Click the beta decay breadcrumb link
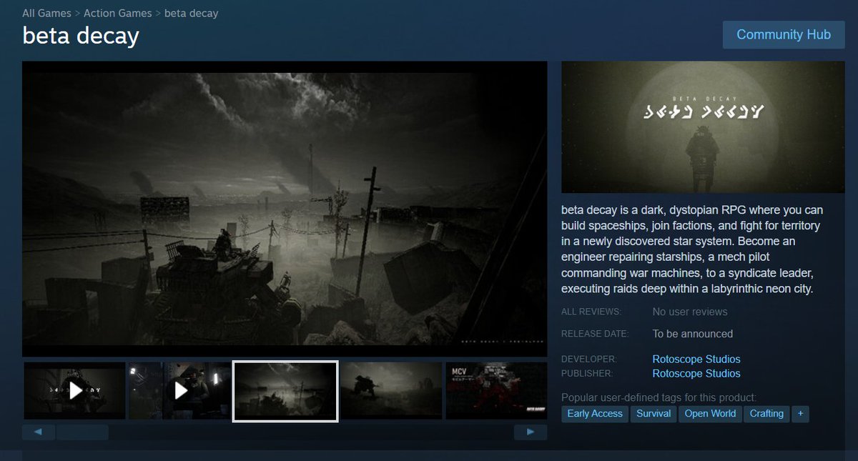Viewport: 858px width, 461px height. (x=191, y=13)
